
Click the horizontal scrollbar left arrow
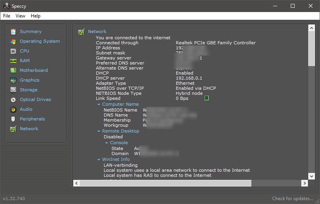tap(76, 183)
